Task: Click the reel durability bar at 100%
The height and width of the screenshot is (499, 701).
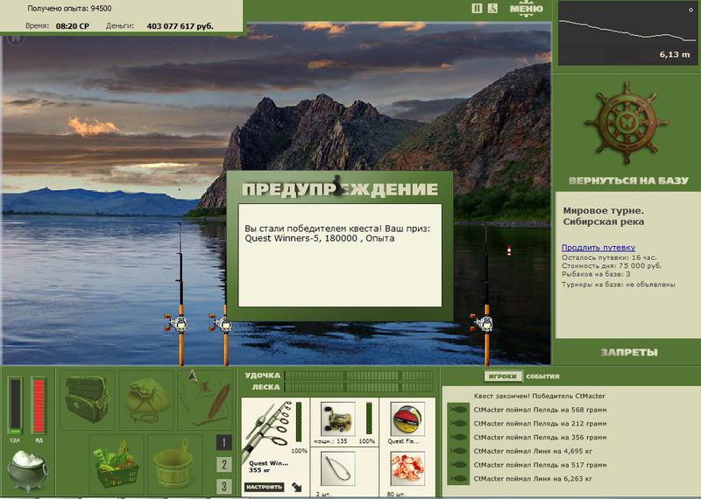Action: click(x=369, y=418)
